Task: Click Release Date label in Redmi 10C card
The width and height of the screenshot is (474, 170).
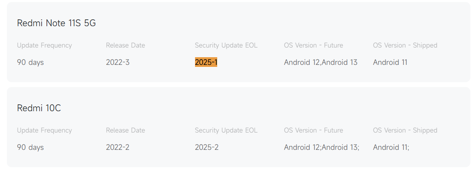Action: [x=125, y=131]
